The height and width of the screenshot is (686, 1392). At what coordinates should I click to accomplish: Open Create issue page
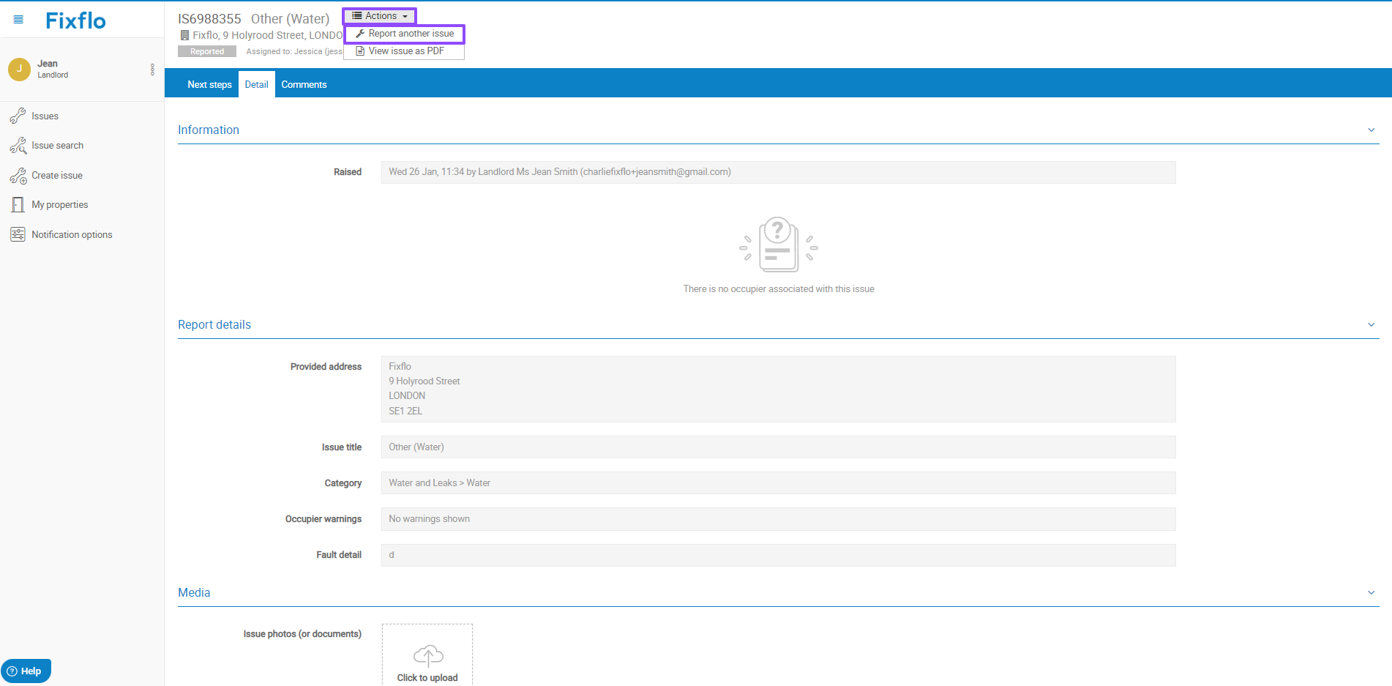point(57,176)
